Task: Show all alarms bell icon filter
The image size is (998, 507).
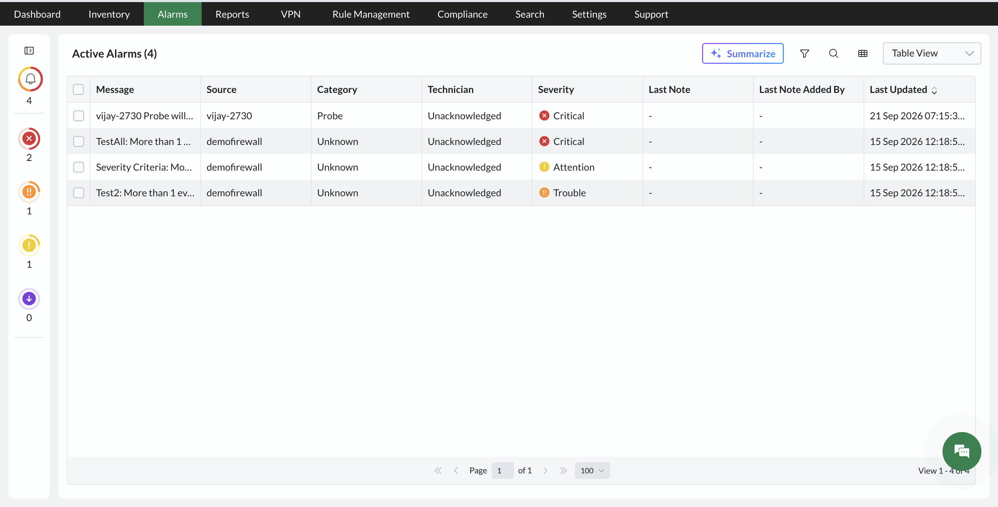Action: click(30, 79)
